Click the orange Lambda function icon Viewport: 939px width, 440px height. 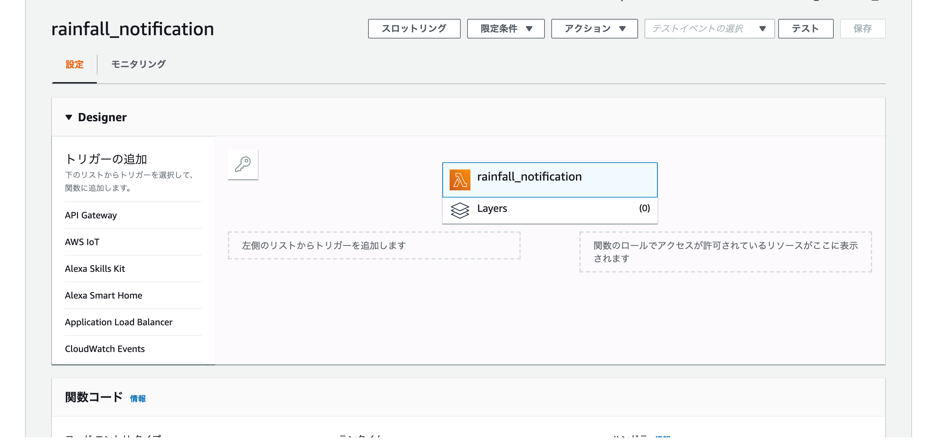pos(460,180)
